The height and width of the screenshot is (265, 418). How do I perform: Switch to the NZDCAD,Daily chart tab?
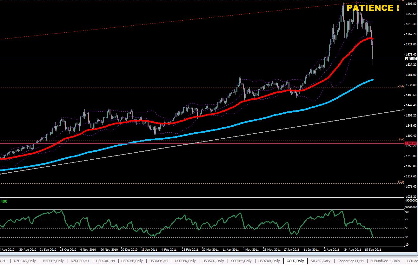(x=25, y=261)
